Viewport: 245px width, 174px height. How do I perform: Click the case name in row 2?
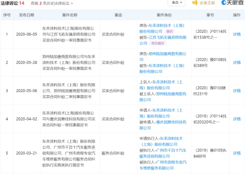(x=69, y=62)
